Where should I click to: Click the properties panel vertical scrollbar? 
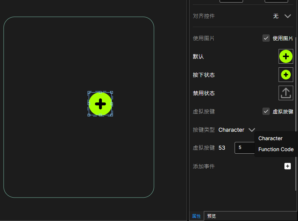pos(296,114)
